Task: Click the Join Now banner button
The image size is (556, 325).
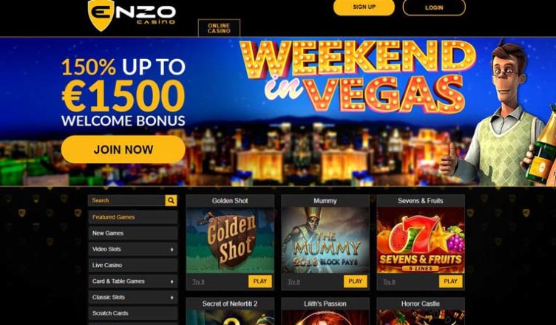Action: point(123,149)
